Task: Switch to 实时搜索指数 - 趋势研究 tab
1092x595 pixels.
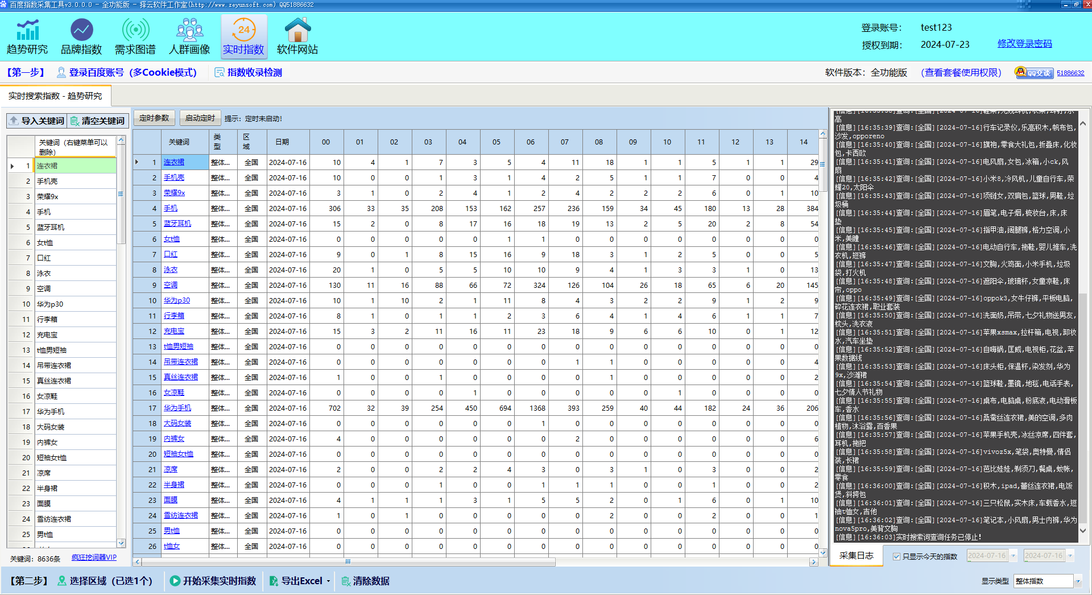Action: (x=55, y=96)
